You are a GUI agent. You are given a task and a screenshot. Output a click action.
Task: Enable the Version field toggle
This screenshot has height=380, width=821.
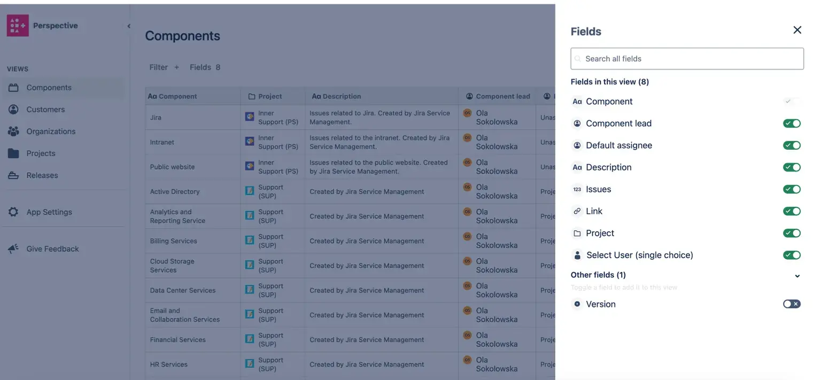(792, 304)
